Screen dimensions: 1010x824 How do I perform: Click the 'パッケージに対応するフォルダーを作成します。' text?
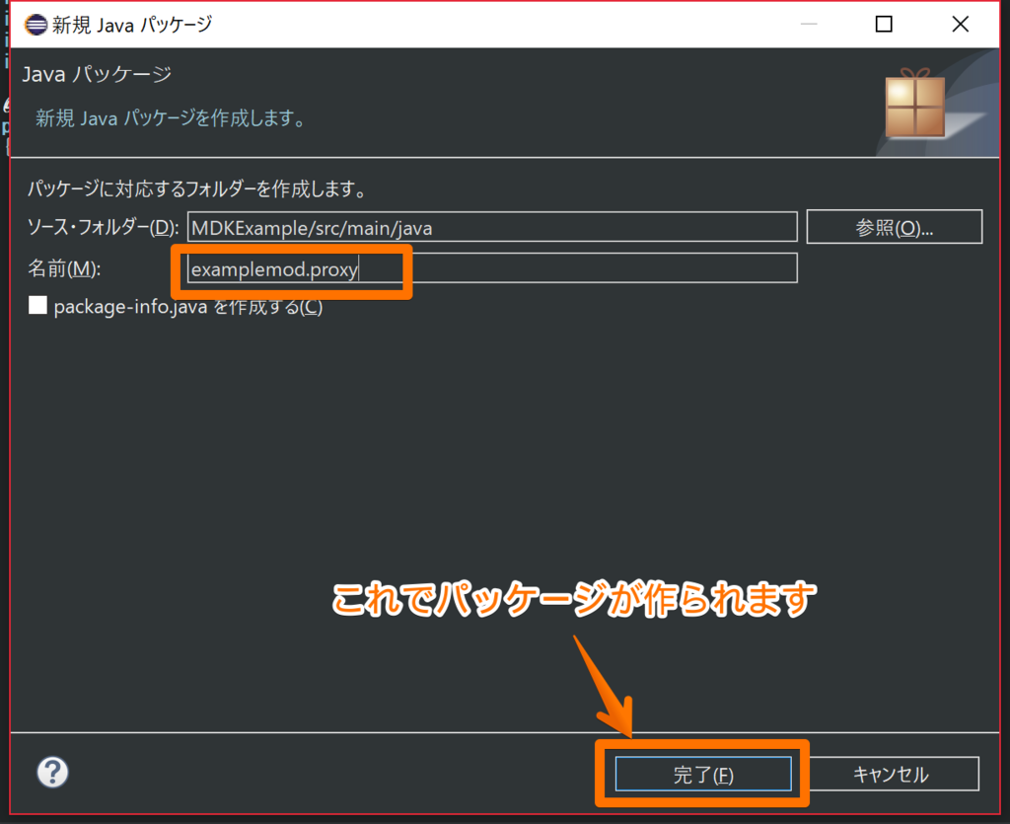pyautogui.click(x=198, y=188)
